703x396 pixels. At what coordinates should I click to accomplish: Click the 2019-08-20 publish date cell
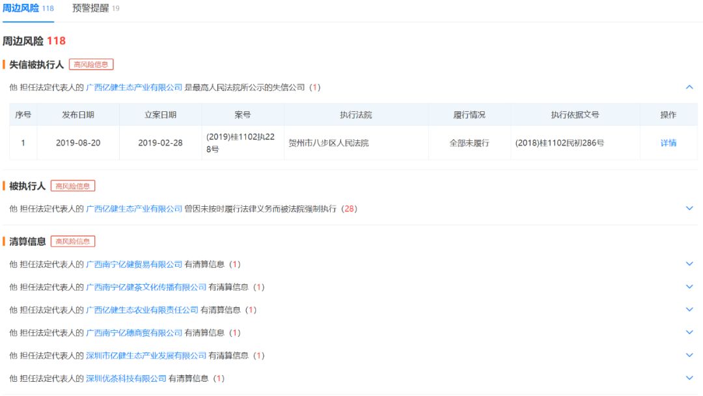point(78,143)
